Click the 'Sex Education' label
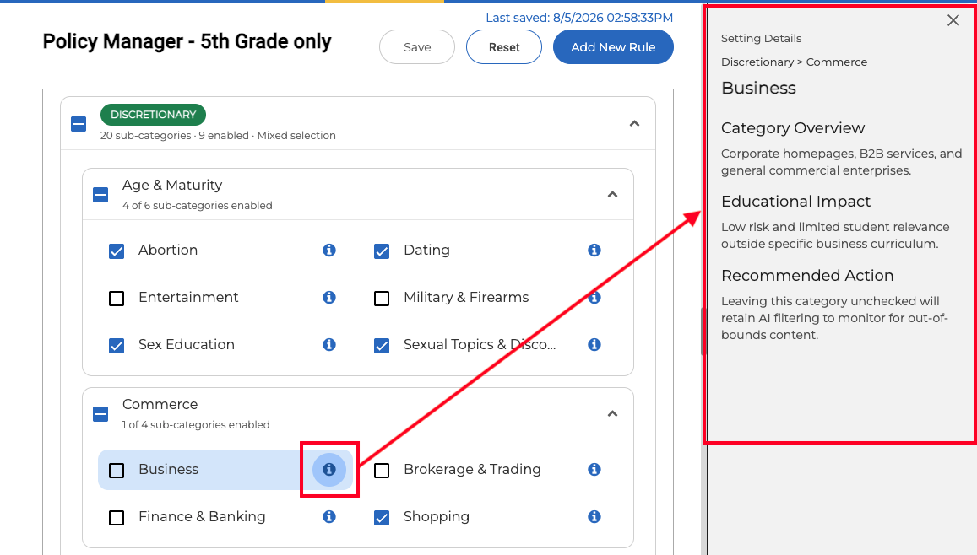The height and width of the screenshot is (555, 977). (187, 345)
